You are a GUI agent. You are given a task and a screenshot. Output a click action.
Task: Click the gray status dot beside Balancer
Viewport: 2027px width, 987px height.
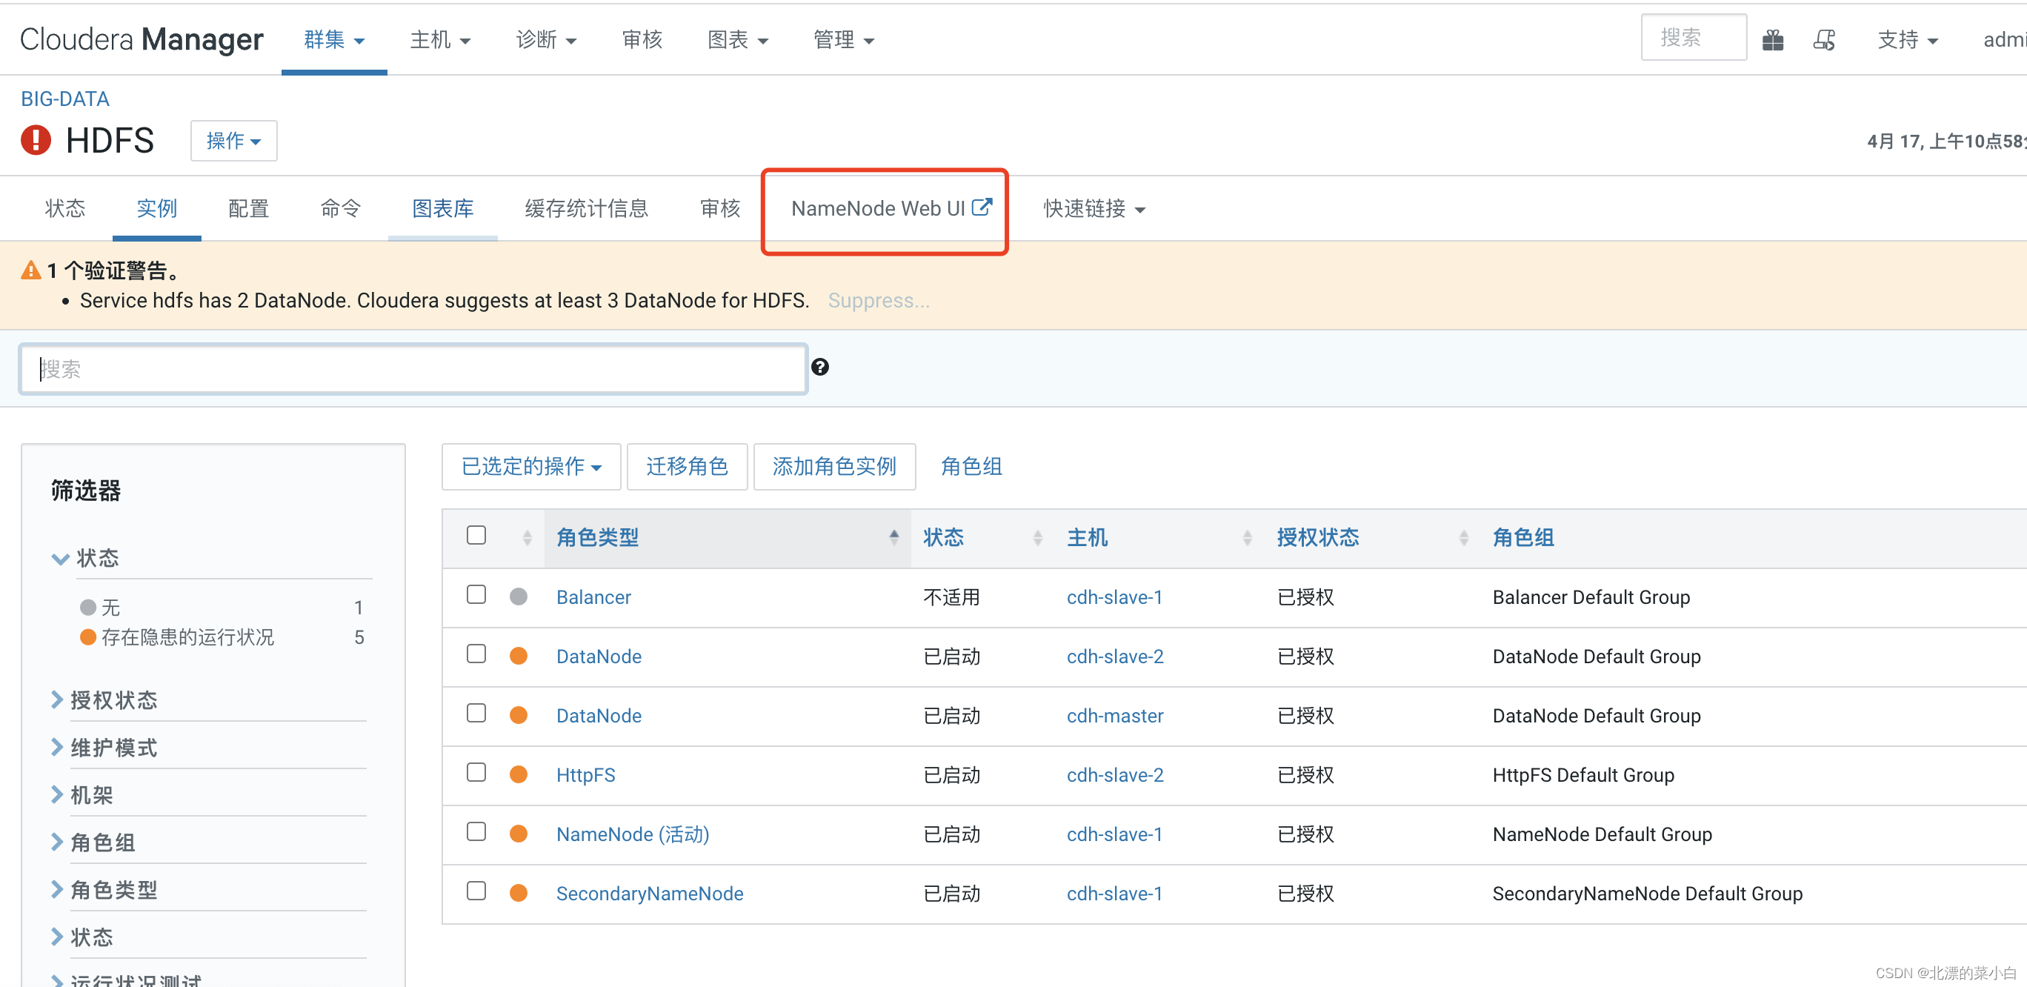pos(518,596)
